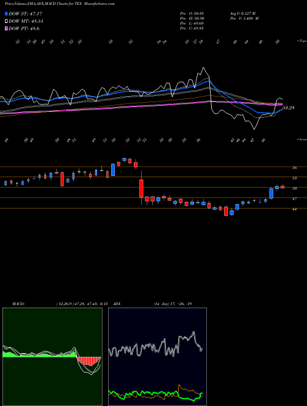Click the MunafaSutra.com text in the header
Image resolution: width=307 pixels, height=406 pixels.
[x=98, y=4]
